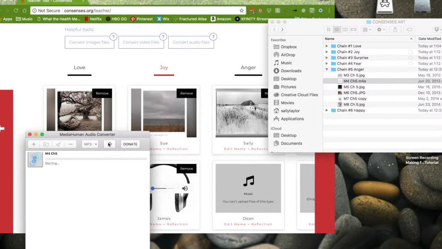Open Netflix bookmark
The image size is (442, 249).
[93, 19]
